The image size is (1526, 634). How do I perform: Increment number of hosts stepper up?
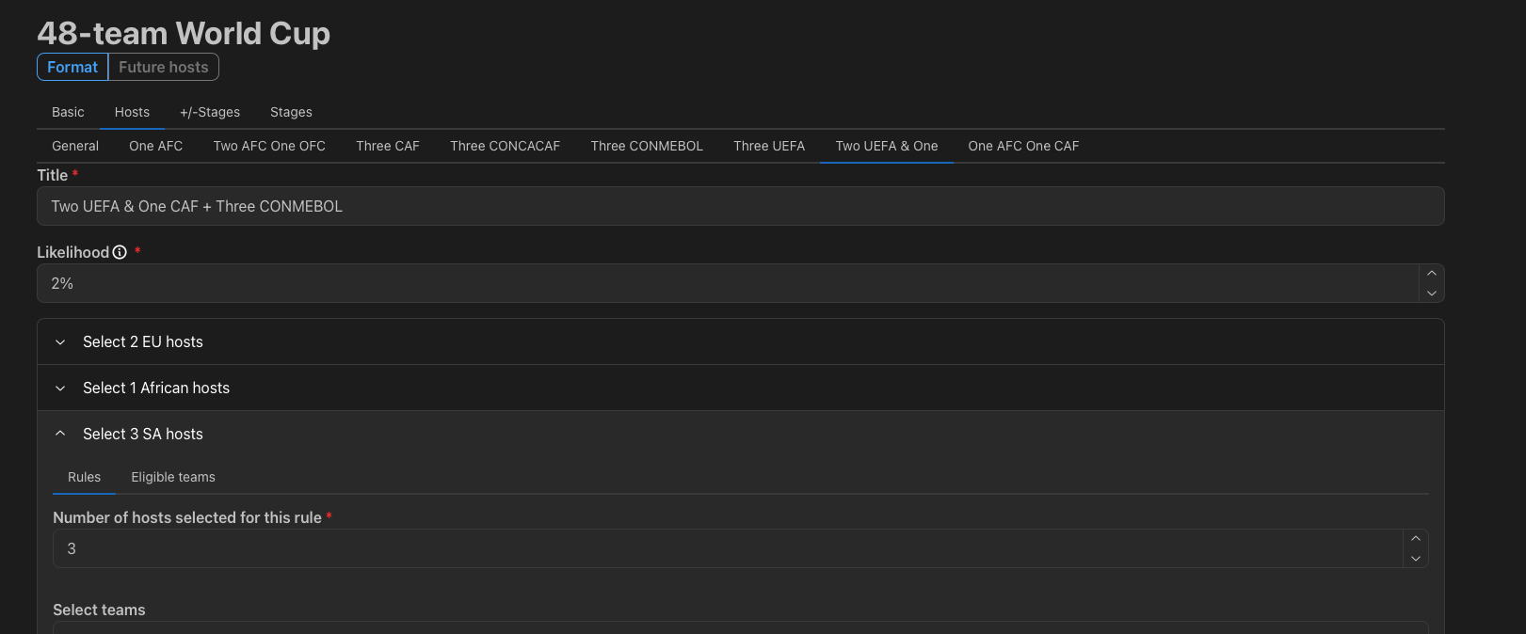point(1415,539)
